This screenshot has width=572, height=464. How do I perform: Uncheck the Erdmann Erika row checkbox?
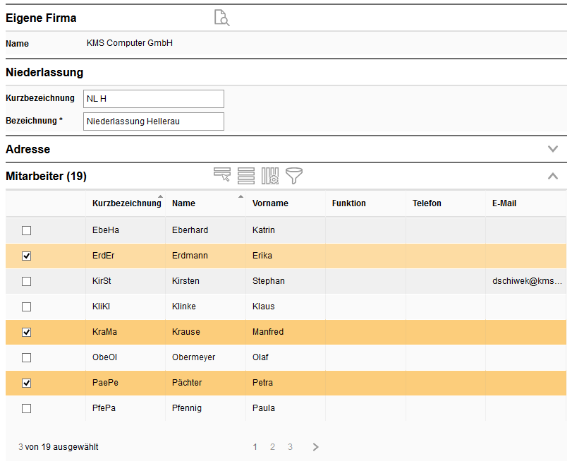click(x=27, y=256)
